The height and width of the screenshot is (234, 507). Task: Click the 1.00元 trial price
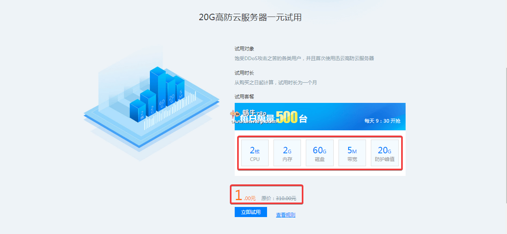pyautogui.click(x=245, y=195)
